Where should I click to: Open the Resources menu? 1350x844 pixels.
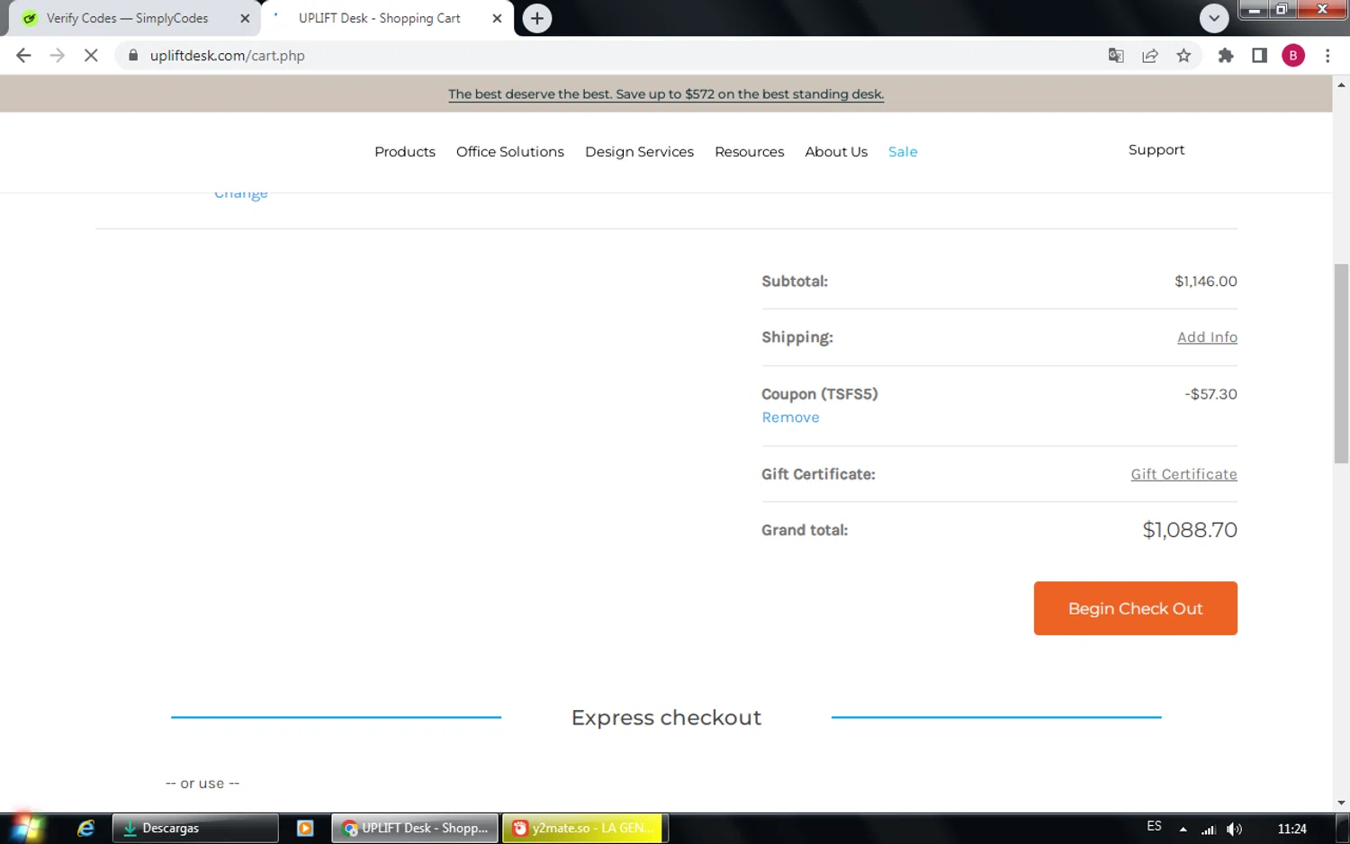point(750,152)
